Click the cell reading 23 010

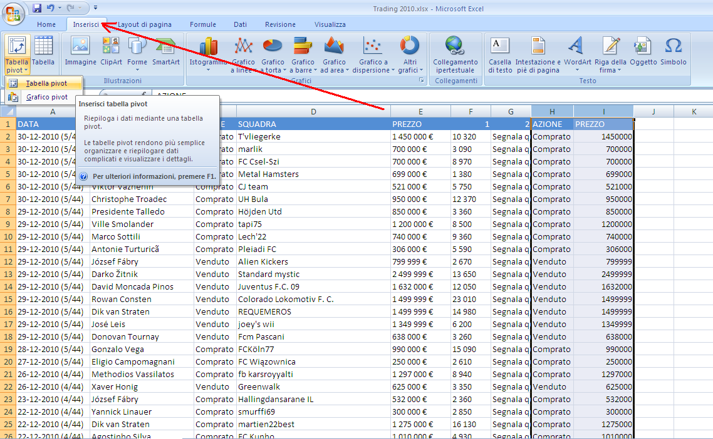point(471,299)
